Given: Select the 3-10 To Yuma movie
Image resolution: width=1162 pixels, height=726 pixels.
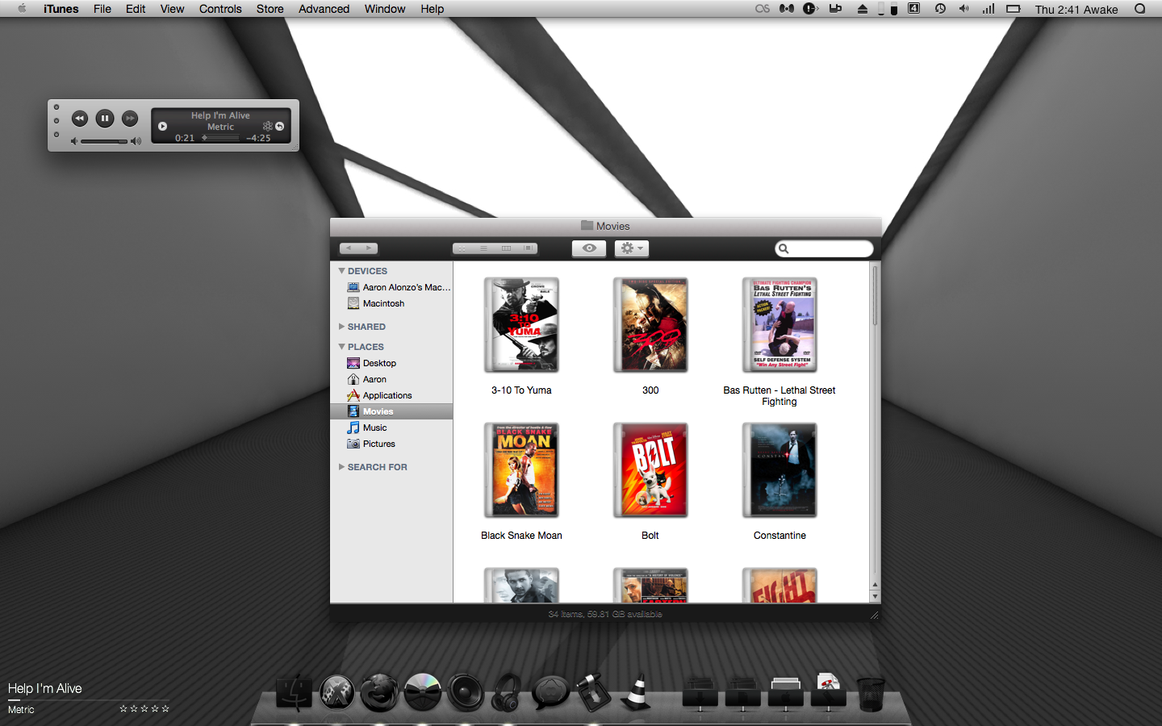Looking at the screenshot, I should click(521, 325).
